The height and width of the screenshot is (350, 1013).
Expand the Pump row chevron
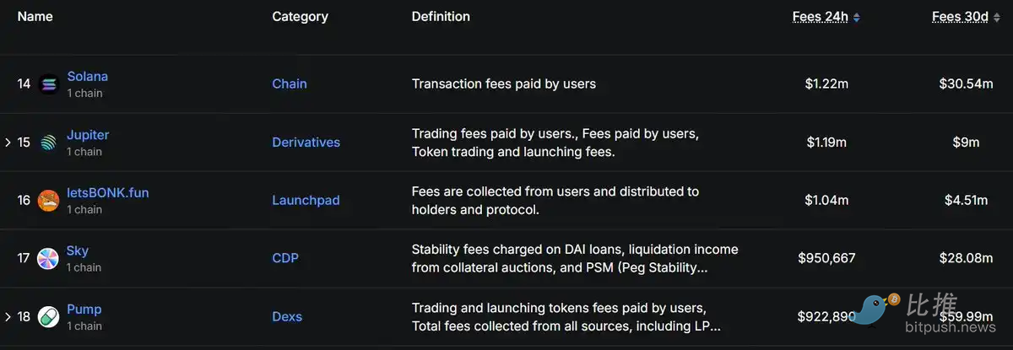[x=8, y=317]
